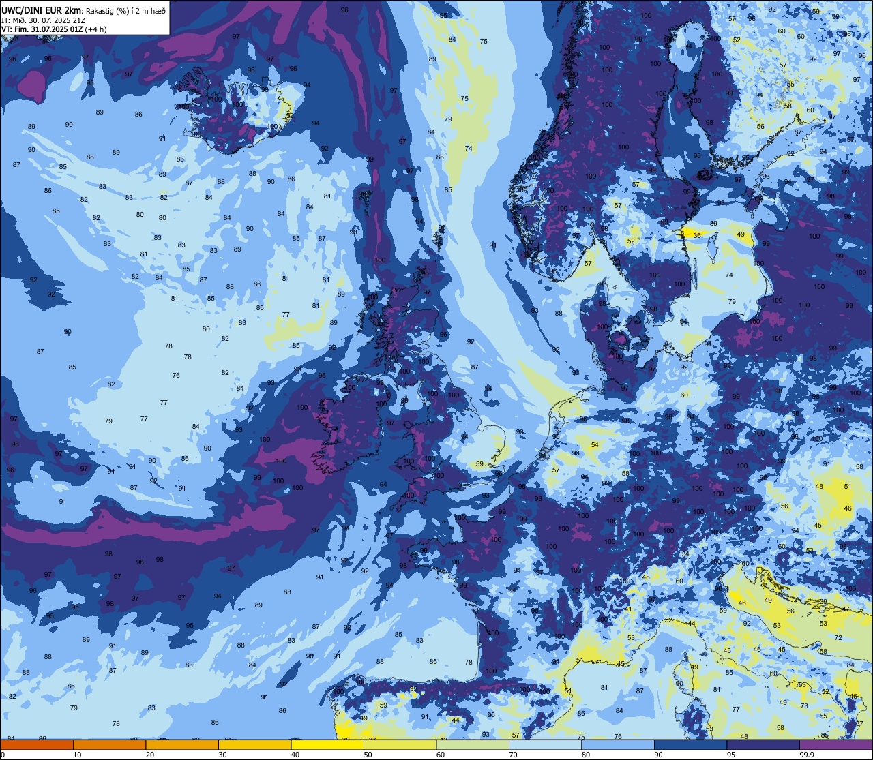The height and width of the screenshot is (760, 873).
Task: Click the legend tick label "40"
Action: coord(295,755)
